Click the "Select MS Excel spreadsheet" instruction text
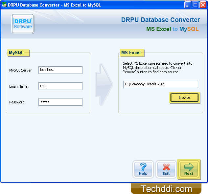 click(x=158, y=68)
